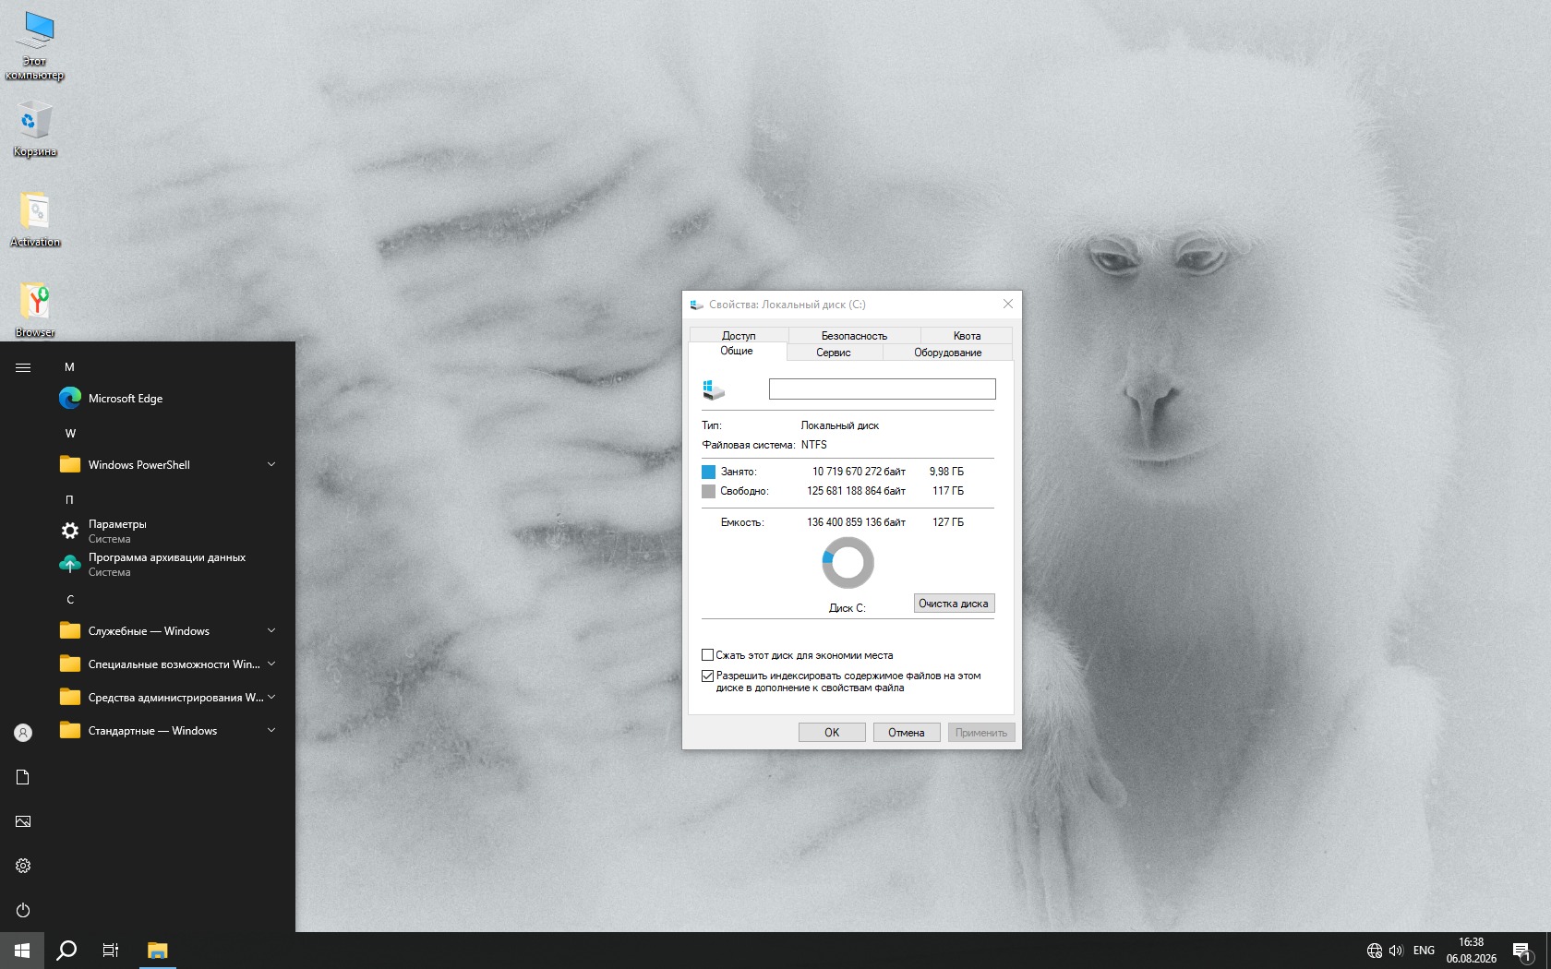Uncheck Разрешить индексировать содержимое файлов checkbox

pyautogui.click(x=708, y=676)
